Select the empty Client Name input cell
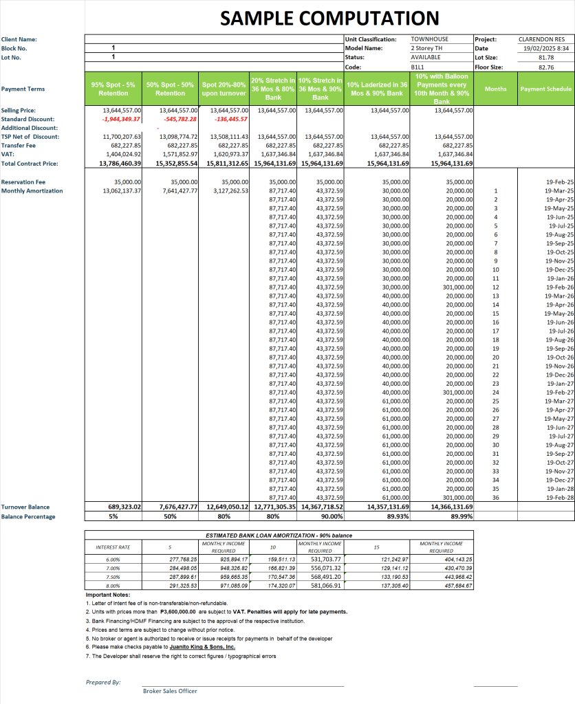 [214, 39]
